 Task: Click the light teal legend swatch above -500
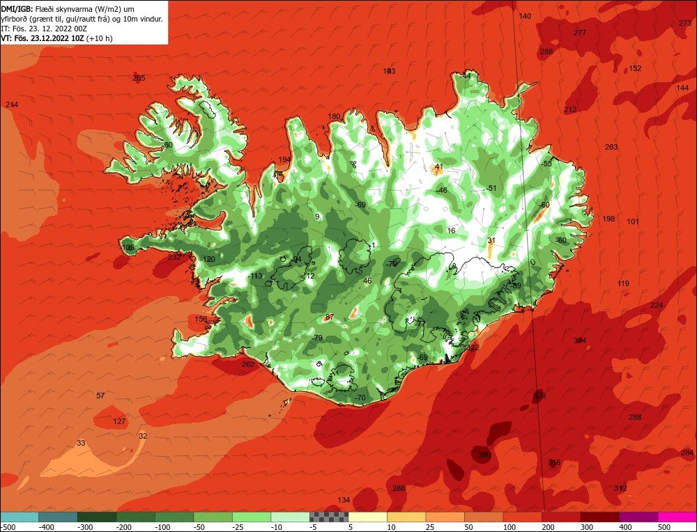pos(20,517)
